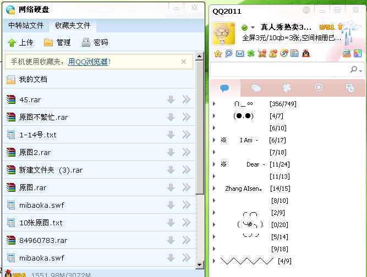
Task: Open the message box icon in QQ2011
Action: click(x=347, y=54)
